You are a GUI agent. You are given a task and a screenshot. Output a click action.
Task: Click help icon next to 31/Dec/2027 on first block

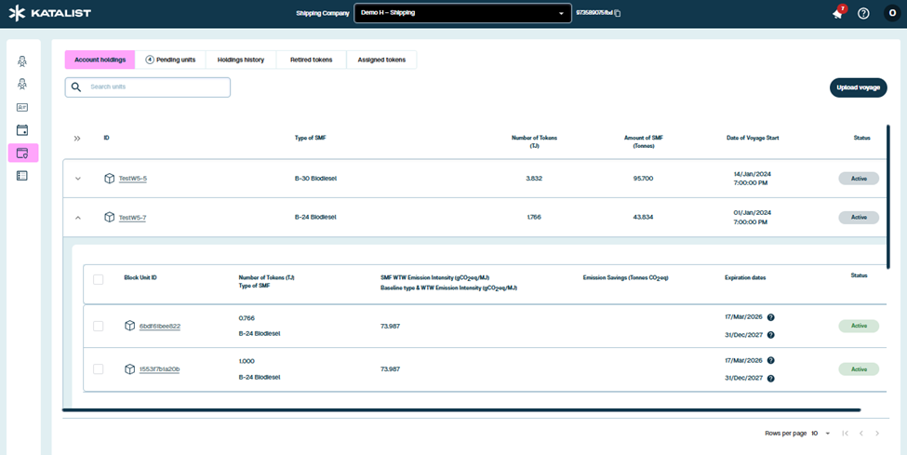[x=770, y=335]
